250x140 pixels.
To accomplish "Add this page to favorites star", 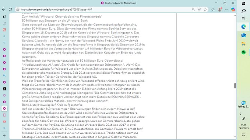I will point(205,10).
